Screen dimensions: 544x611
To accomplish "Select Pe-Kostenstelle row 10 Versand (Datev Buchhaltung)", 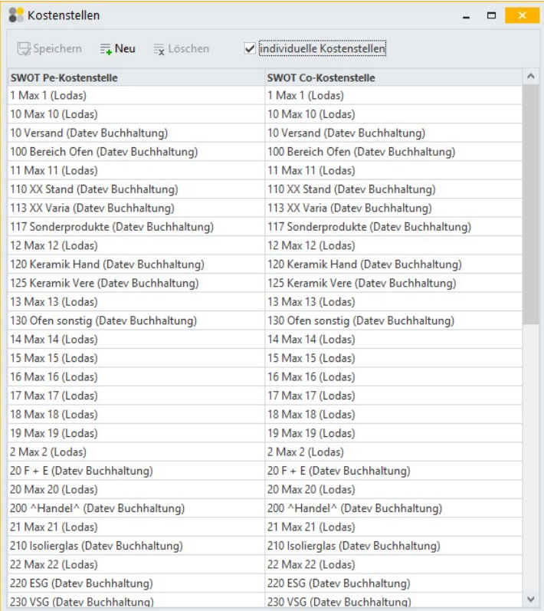I will click(x=89, y=133).
